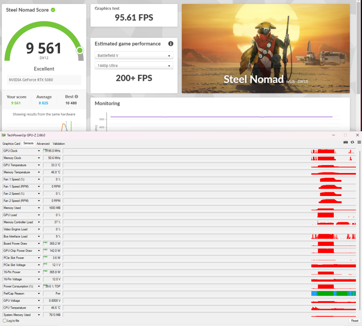
Task: Expand the CPU Temperature sensor dropdown
Action: 39,308
